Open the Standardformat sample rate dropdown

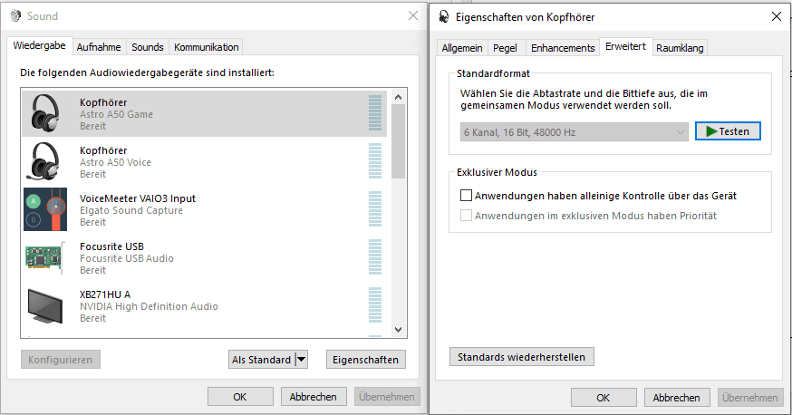pyautogui.click(x=575, y=132)
